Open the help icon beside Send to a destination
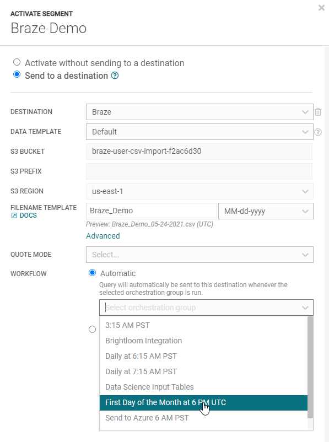The image size is (329, 442). (x=115, y=76)
